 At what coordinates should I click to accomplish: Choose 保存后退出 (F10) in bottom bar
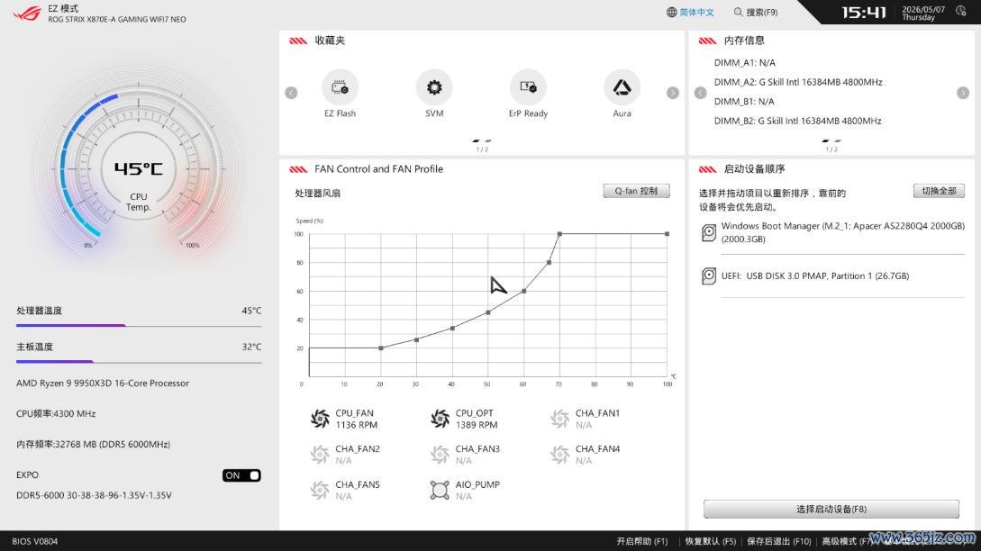[x=779, y=541]
